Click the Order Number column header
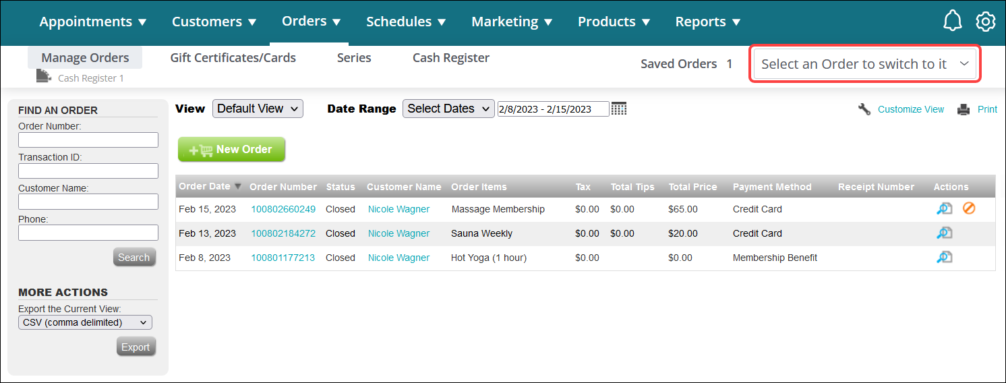 click(x=283, y=187)
